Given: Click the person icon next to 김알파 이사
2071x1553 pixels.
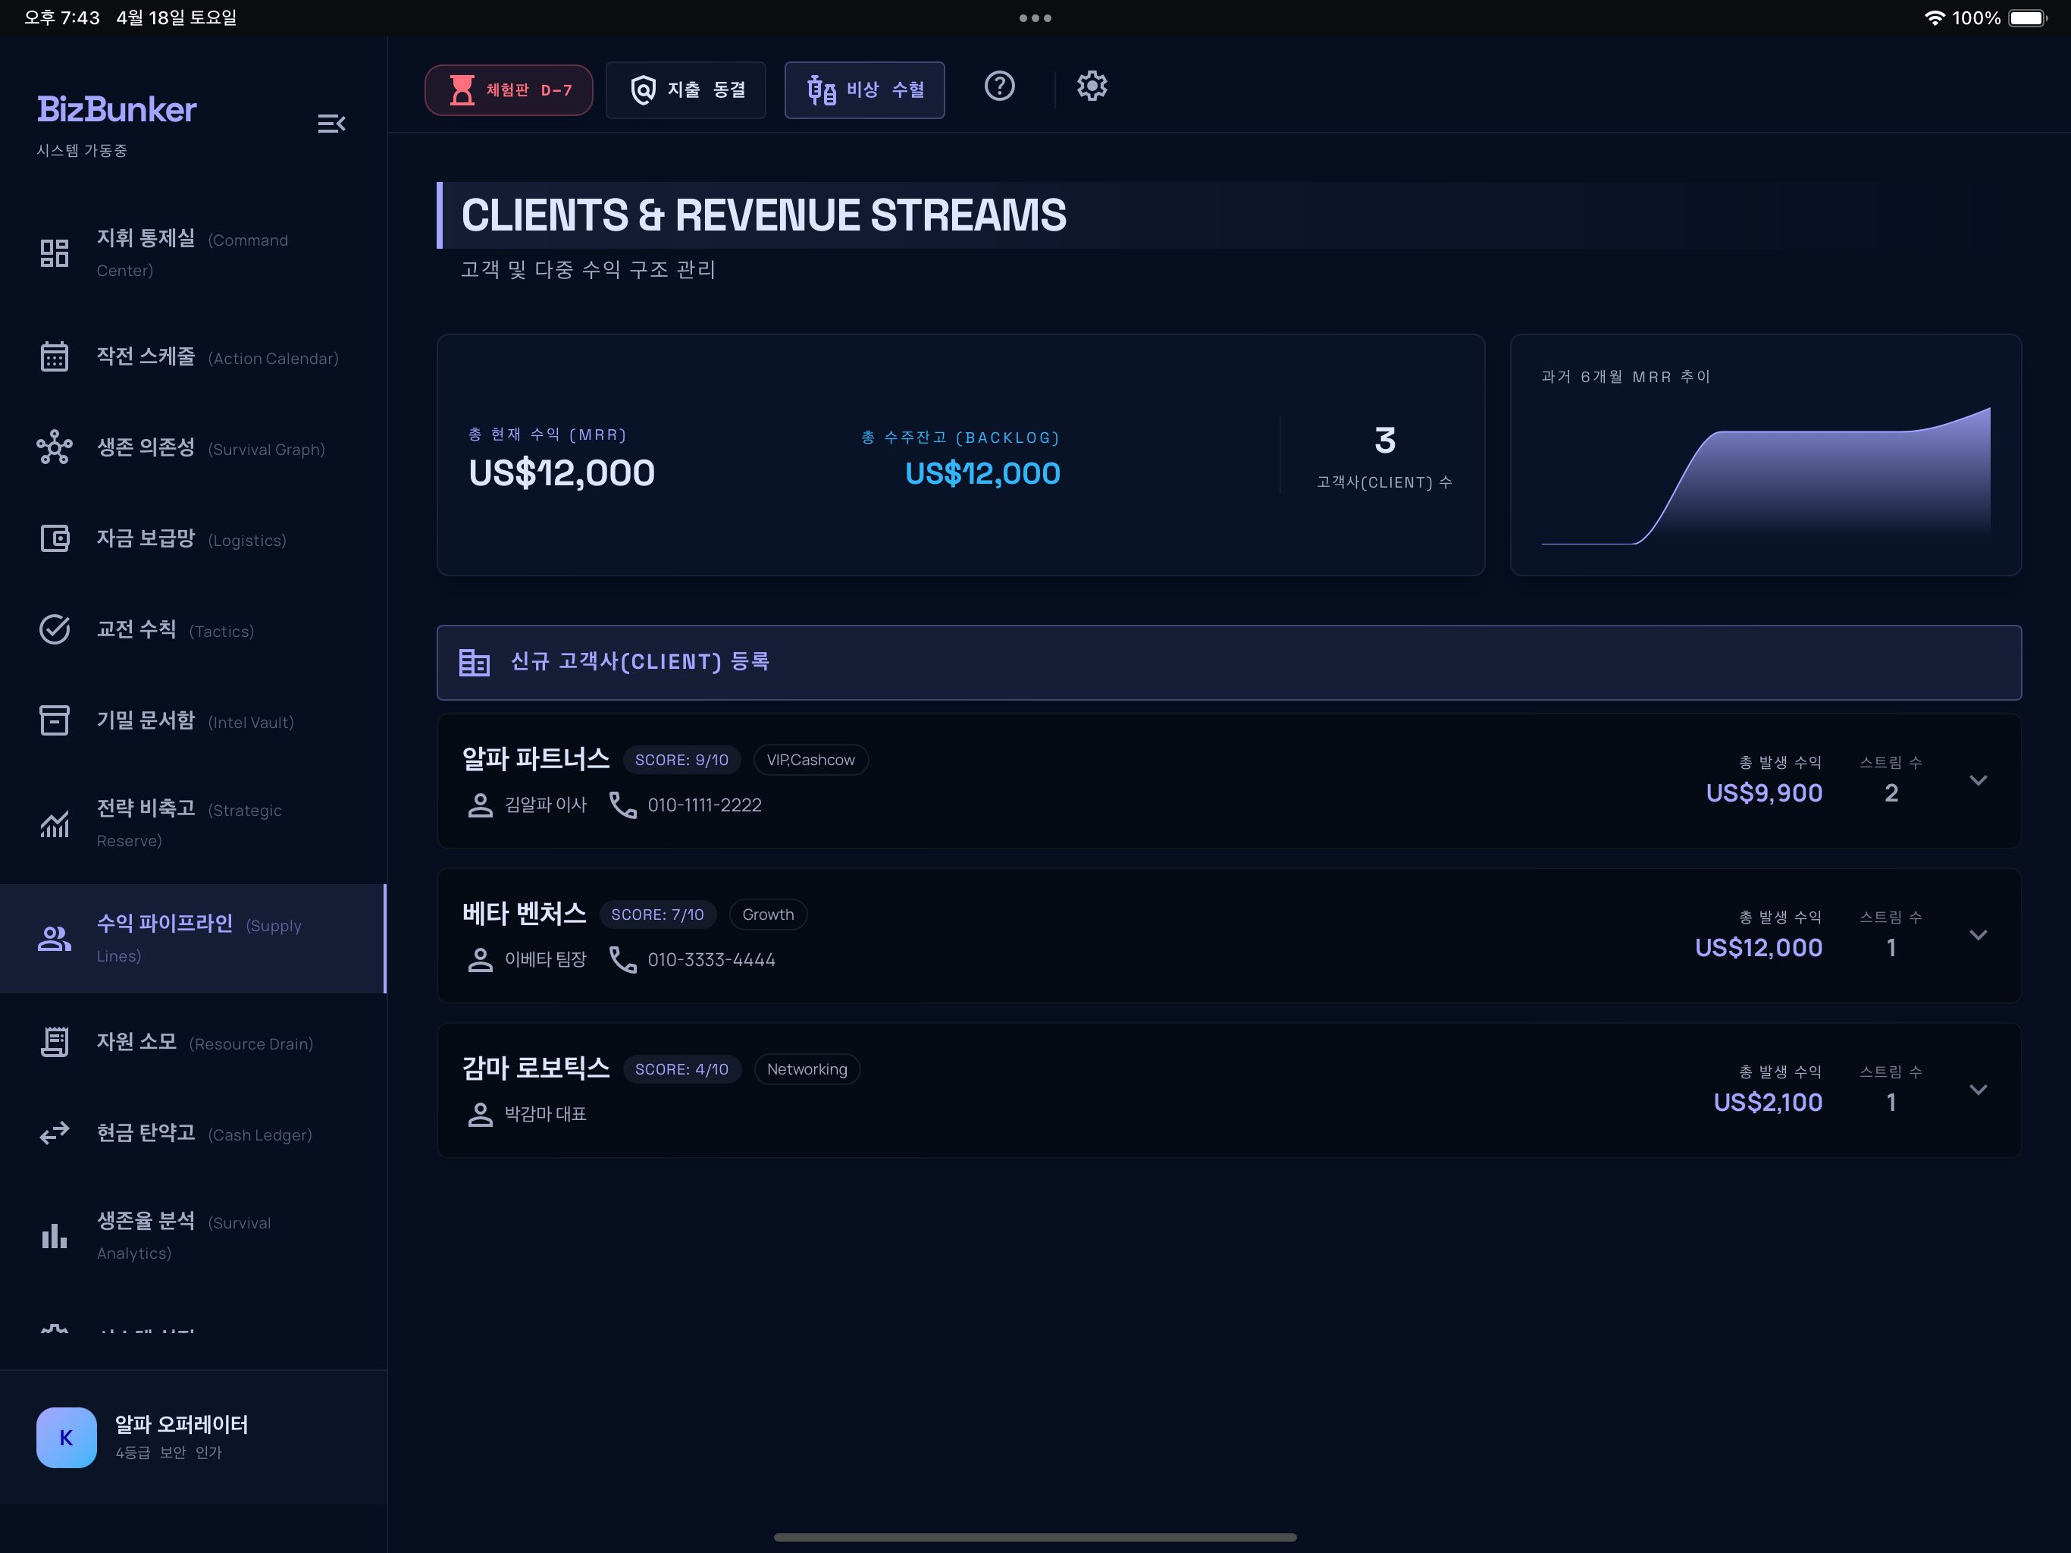Looking at the screenshot, I should [479, 805].
